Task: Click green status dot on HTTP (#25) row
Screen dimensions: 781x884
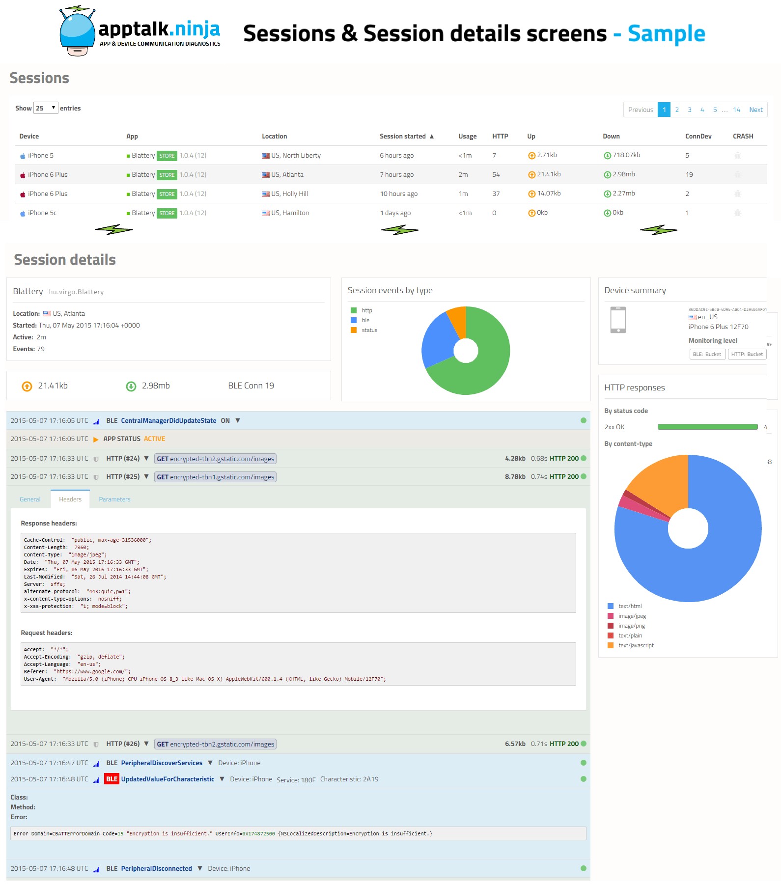Action: [584, 476]
